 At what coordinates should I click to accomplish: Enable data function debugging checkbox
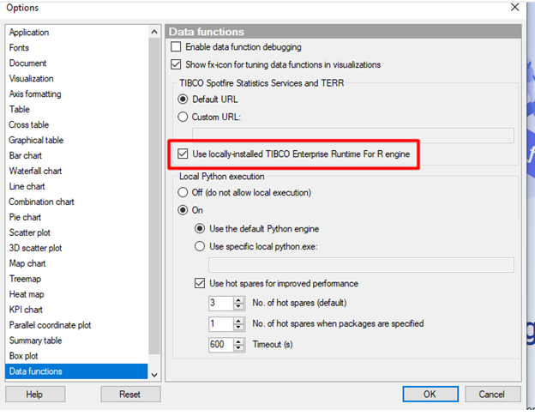pos(176,47)
